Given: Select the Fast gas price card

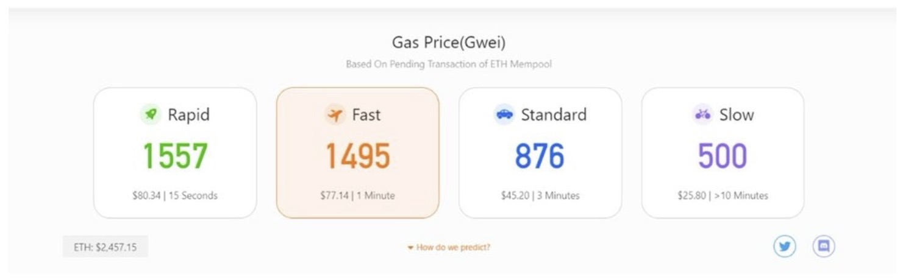Looking at the screenshot, I should 358,153.
